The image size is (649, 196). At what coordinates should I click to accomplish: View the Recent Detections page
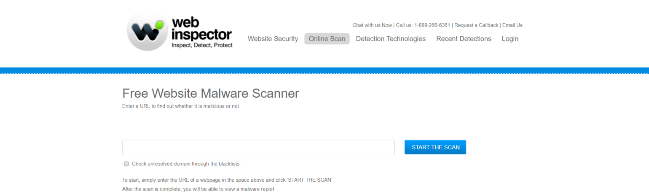[x=464, y=39]
